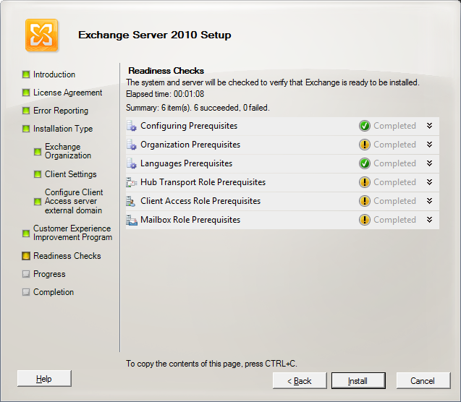The width and height of the screenshot is (461, 402).
Task: Click the Client Access Role user icon
Action: point(131,201)
